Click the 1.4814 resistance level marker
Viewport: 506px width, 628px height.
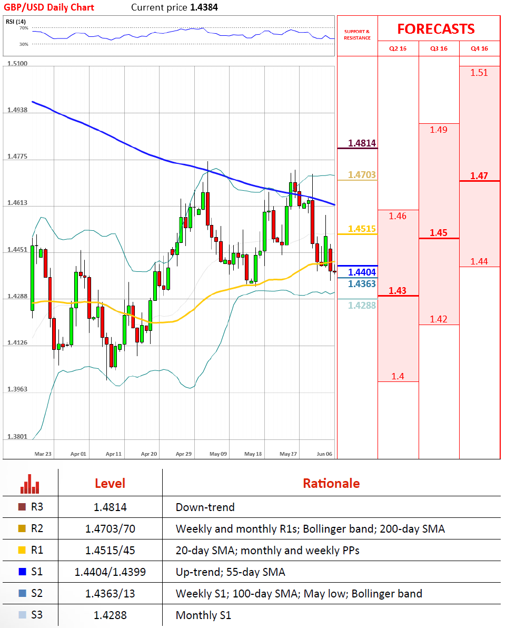[x=362, y=143]
